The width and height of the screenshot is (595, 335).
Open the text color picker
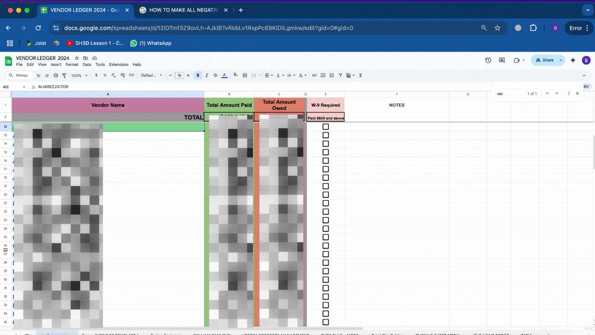pos(224,75)
